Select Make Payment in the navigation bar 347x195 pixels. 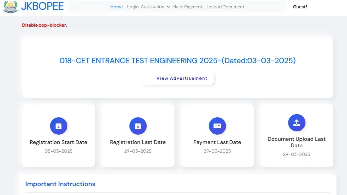(x=187, y=7)
